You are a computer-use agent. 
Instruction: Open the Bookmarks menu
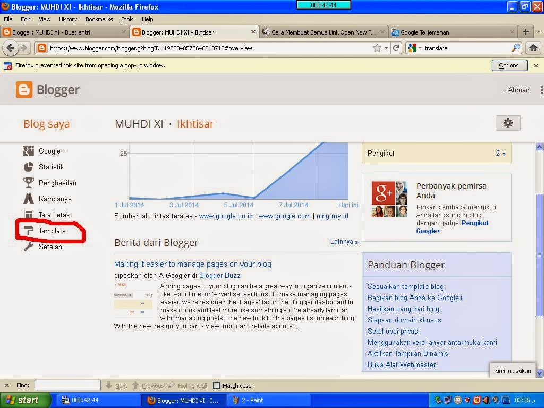(99, 19)
